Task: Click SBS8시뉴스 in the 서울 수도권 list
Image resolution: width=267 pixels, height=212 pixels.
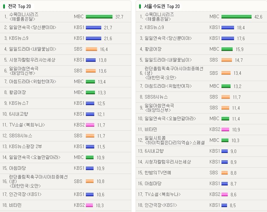Action: [x=156, y=97]
